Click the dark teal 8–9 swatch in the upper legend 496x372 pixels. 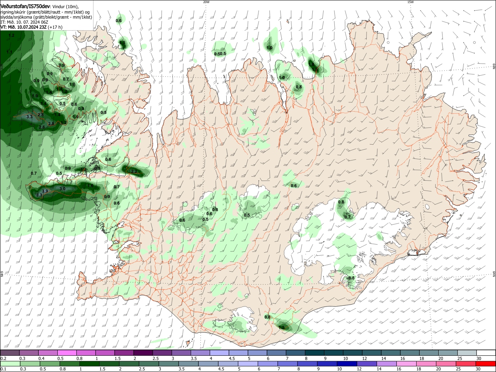pyautogui.click(x=314, y=353)
